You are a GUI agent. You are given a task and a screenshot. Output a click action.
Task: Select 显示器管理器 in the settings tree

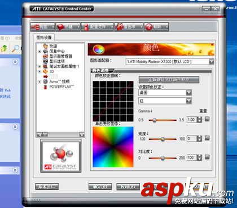[61, 56]
